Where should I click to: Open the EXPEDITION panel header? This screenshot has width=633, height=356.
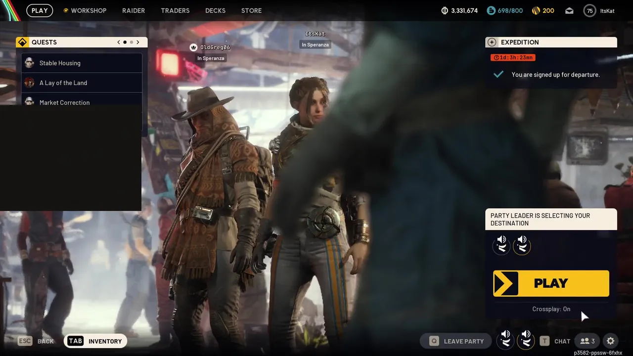point(551,42)
